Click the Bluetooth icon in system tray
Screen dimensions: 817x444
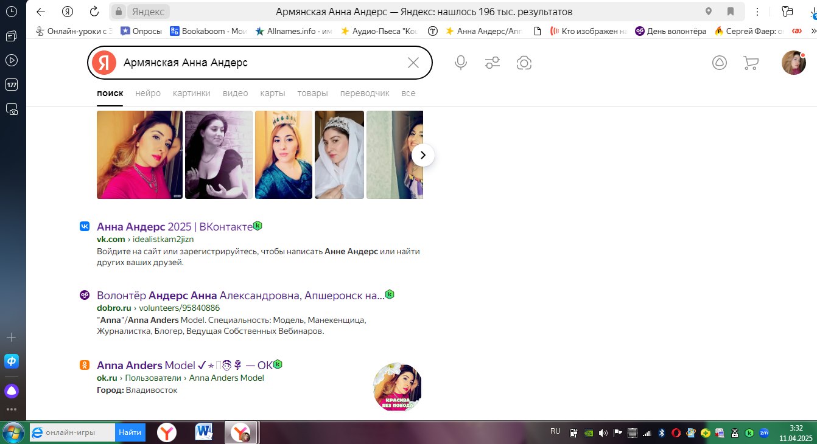tap(662, 433)
